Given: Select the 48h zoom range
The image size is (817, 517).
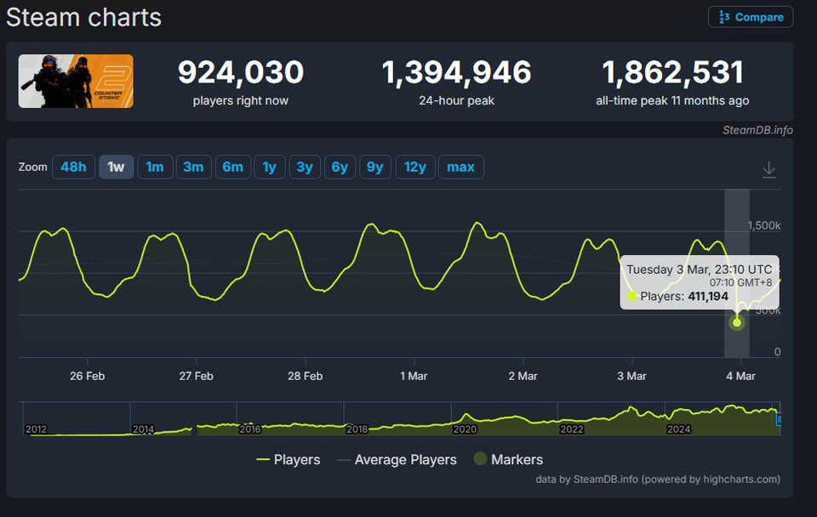Looking at the screenshot, I should [73, 167].
